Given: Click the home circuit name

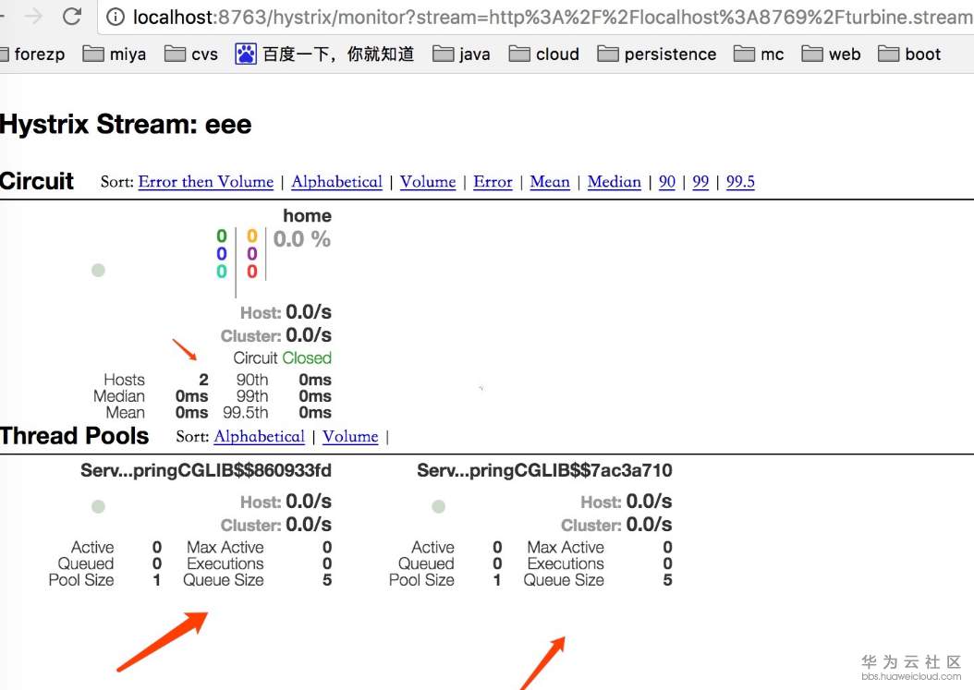Looking at the screenshot, I should (x=308, y=215).
